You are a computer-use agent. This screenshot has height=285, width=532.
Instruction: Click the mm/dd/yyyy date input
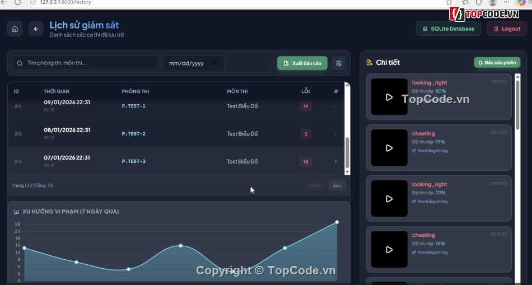[x=193, y=63]
